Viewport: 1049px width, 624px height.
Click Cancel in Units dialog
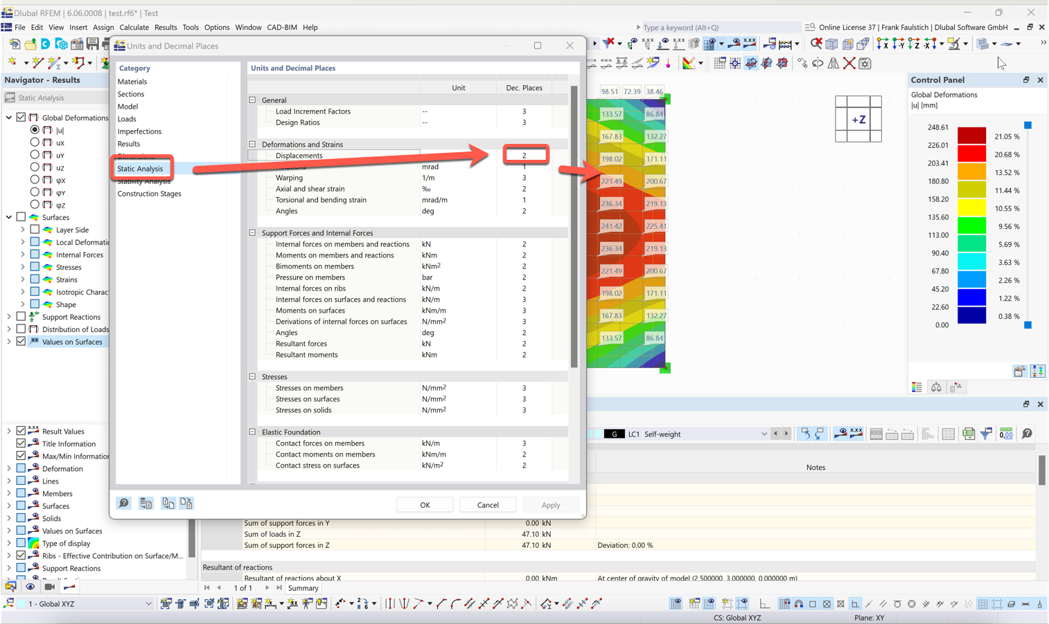pyautogui.click(x=488, y=505)
